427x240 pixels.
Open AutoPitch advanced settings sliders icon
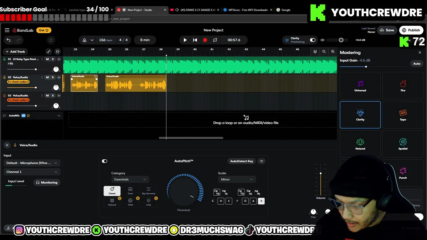point(262,161)
